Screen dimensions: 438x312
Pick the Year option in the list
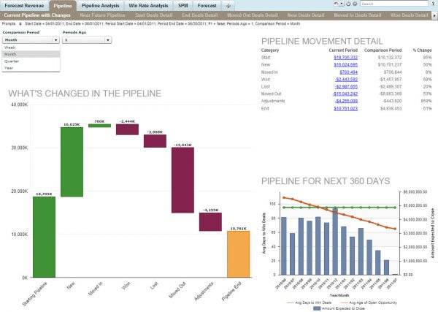(11, 68)
